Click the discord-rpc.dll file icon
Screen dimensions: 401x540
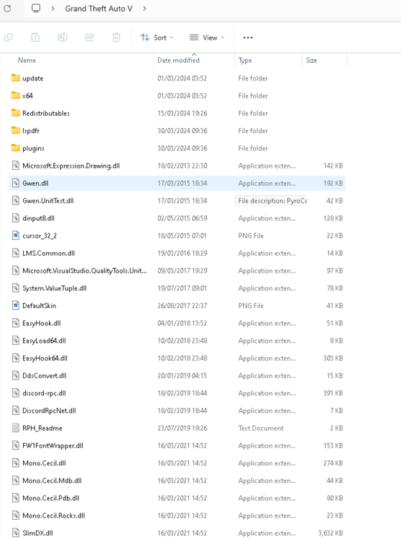point(16,393)
